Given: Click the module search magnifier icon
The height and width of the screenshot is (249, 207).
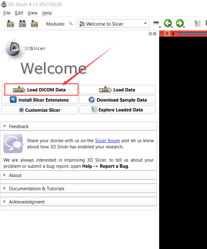Looking at the screenshot, I should [x=71, y=24].
